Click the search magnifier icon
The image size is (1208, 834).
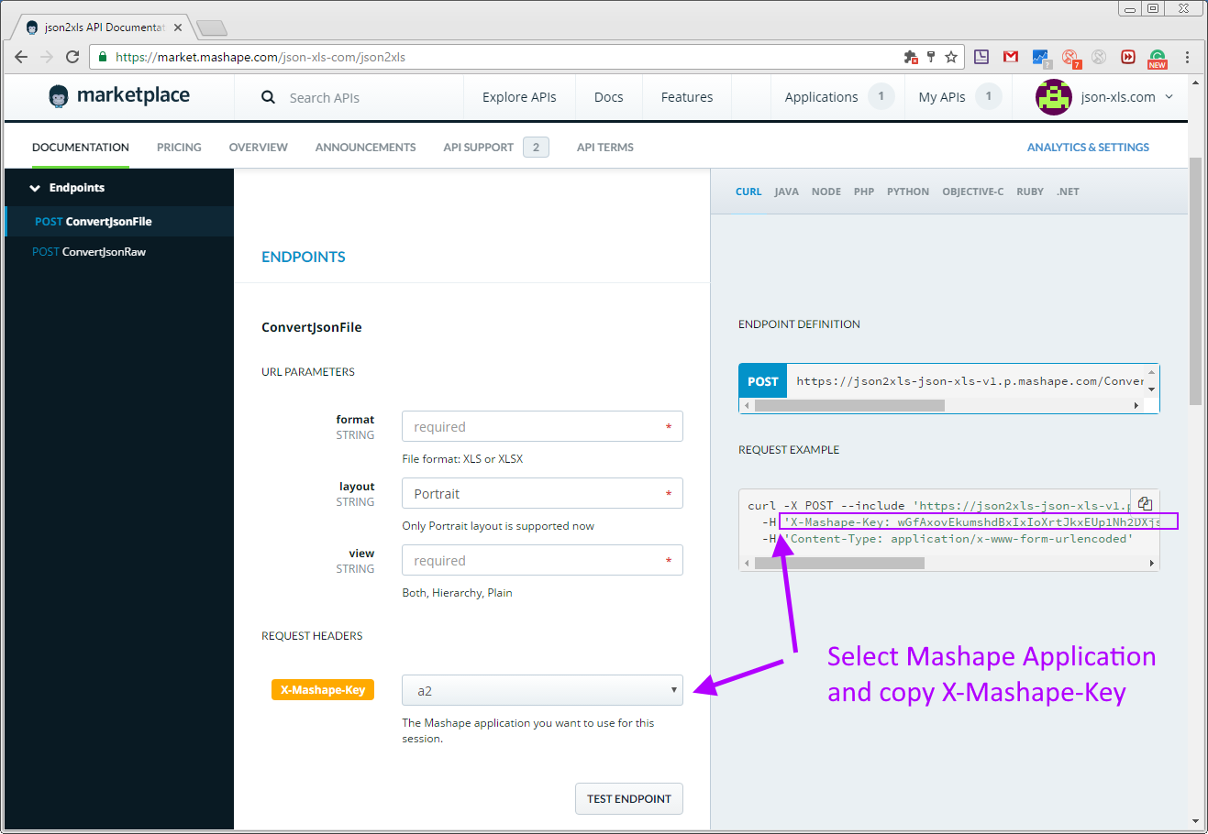tap(268, 97)
